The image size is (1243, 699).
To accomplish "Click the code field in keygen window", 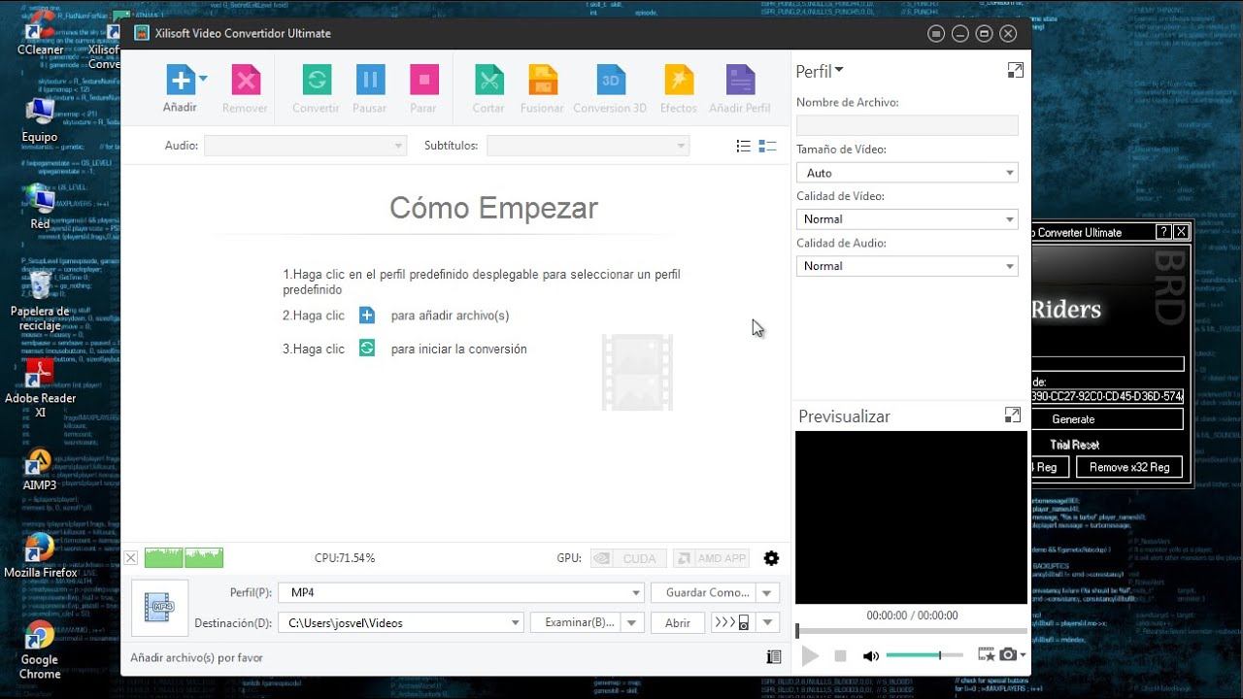I will click(1107, 396).
